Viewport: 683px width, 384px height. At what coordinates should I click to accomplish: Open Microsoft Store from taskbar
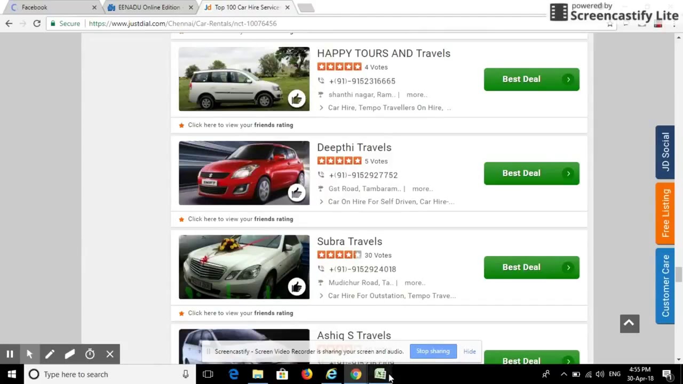click(x=282, y=374)
